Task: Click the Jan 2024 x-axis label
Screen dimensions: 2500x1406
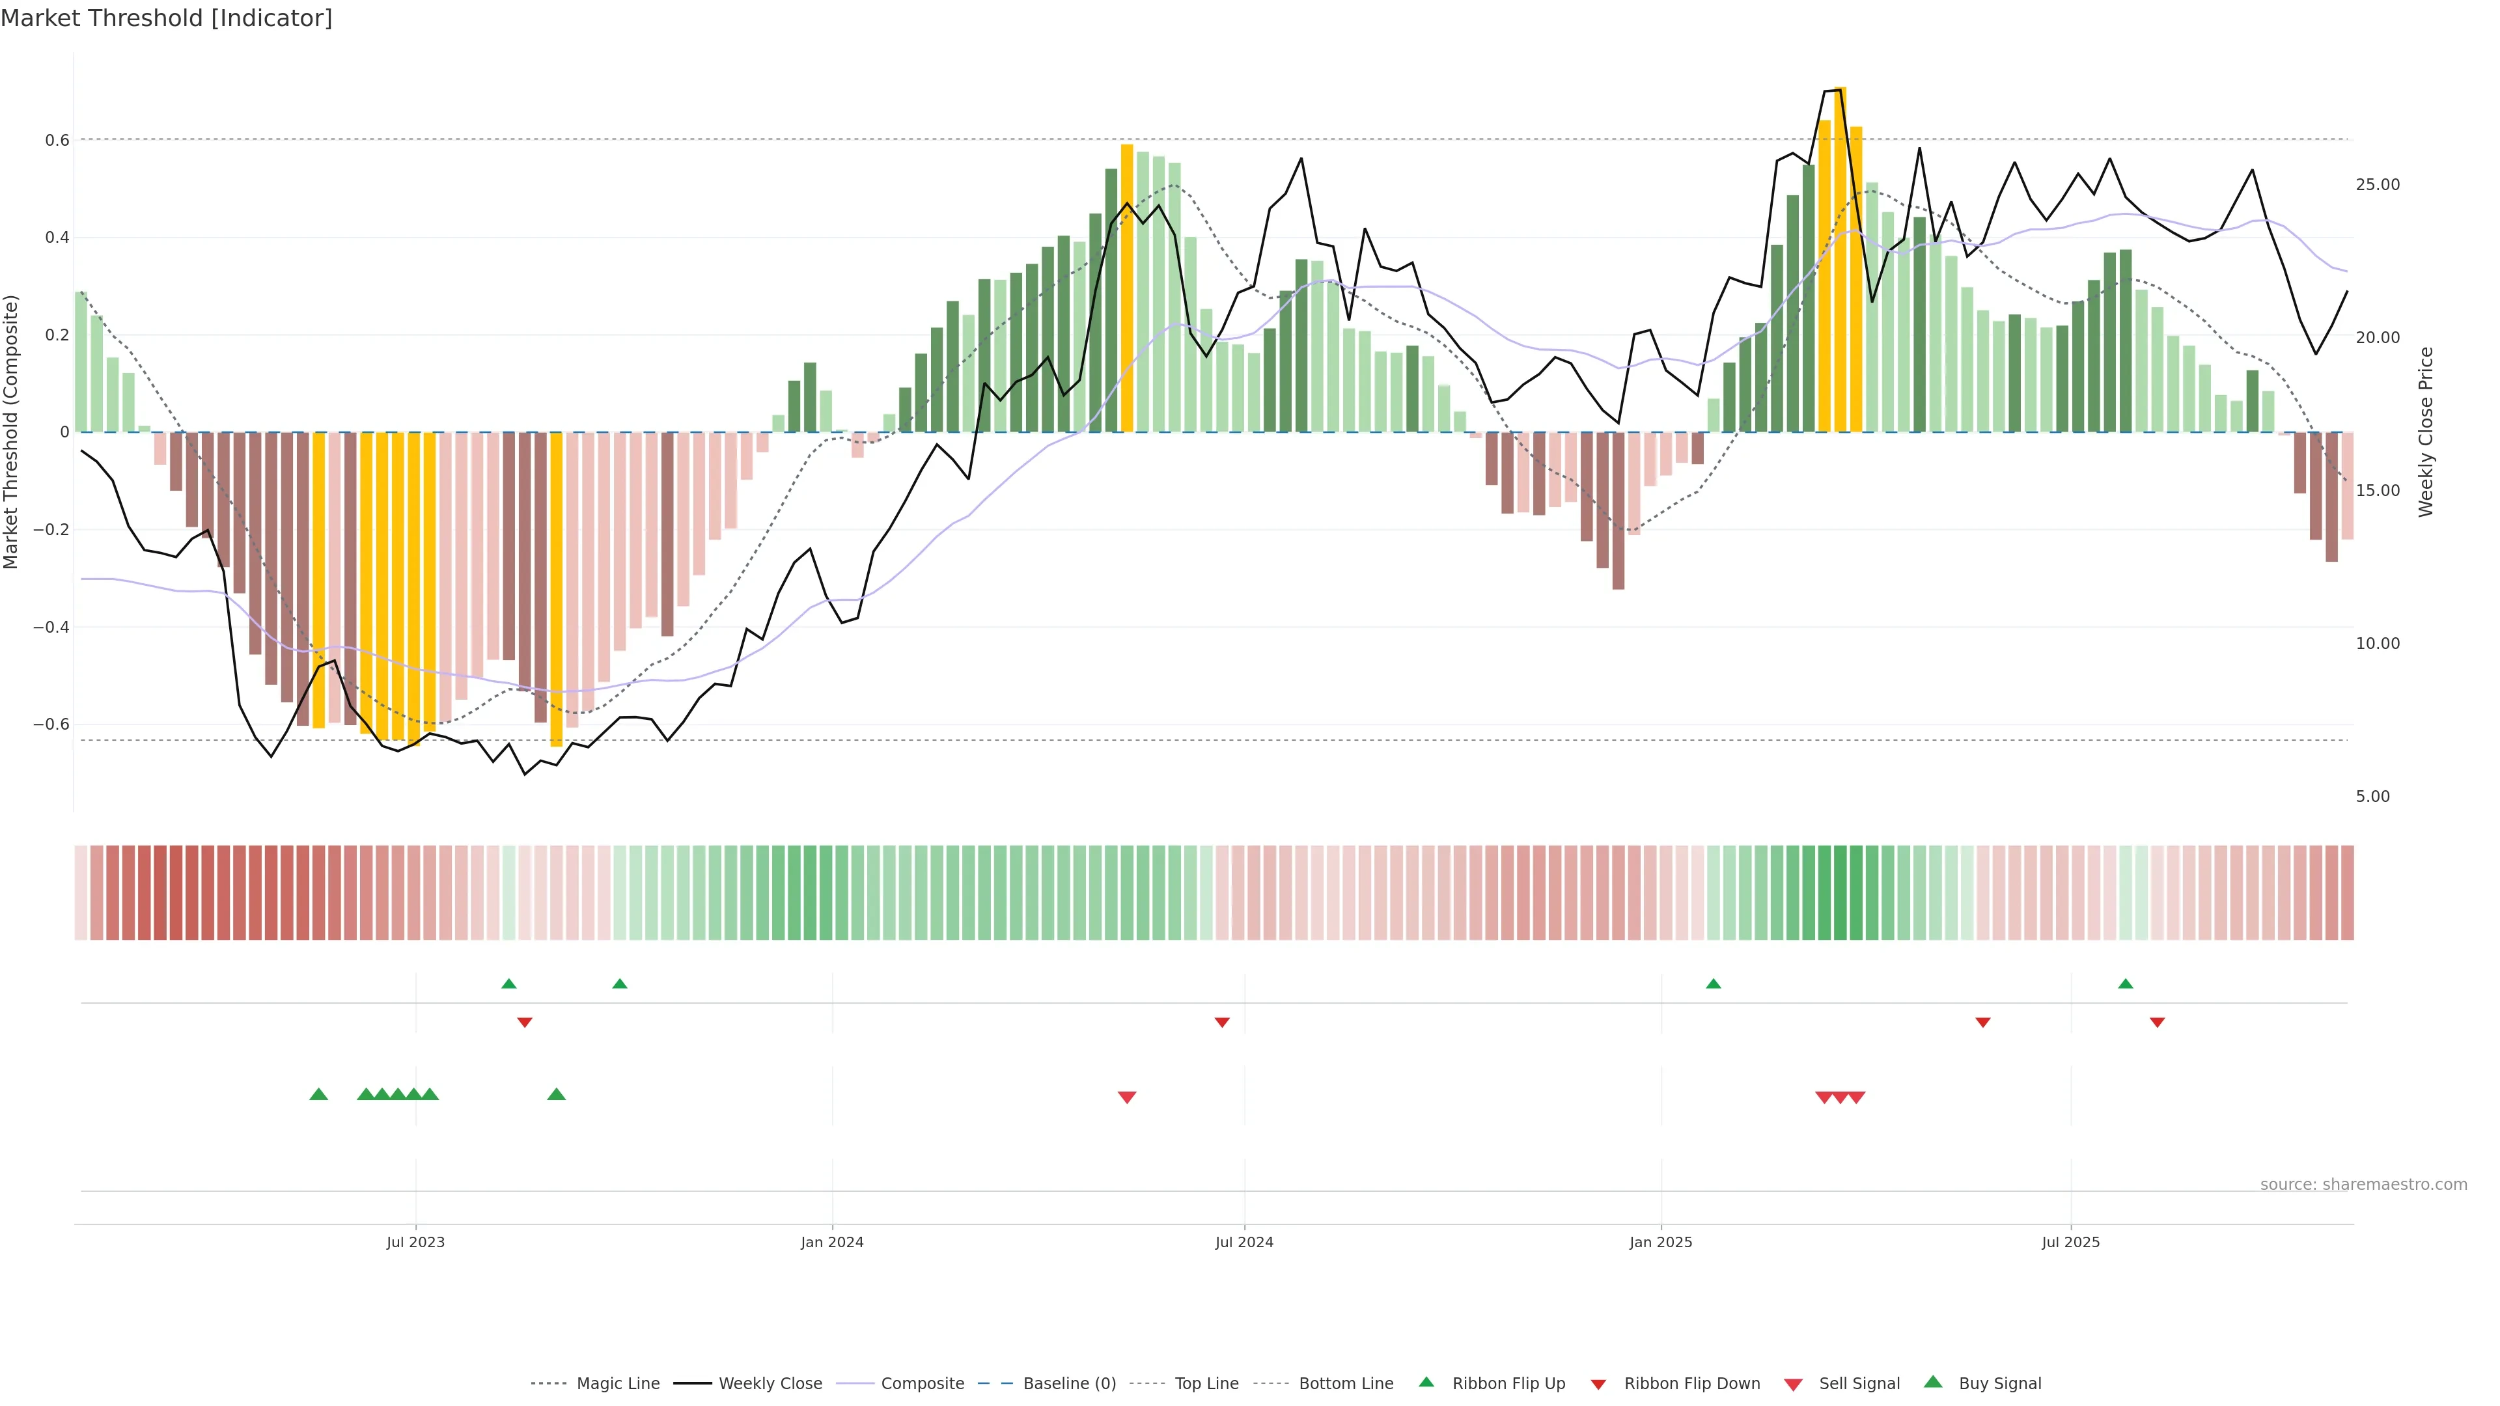Action: (x=832, y=1242)
